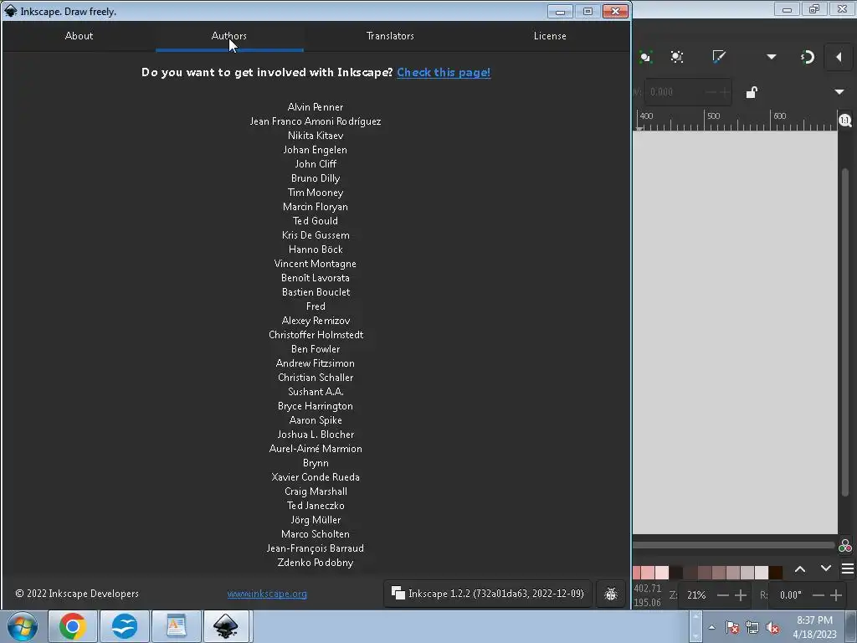Switch to the About tab
The height and width of the screenshot is (643, 857).
(x=79, y=36)
